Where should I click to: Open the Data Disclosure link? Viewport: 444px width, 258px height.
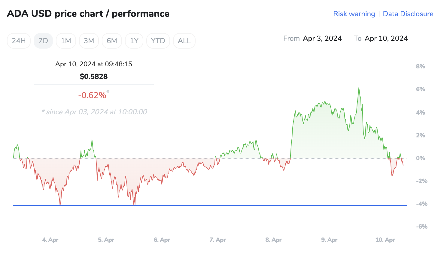pyautogui.click(x=408, y=14)
